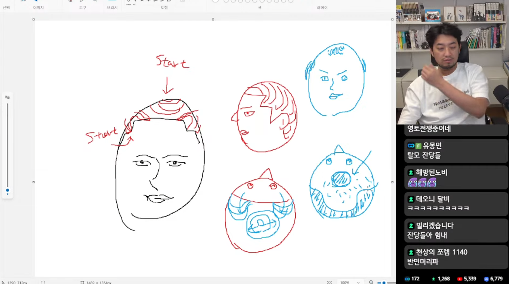This screenshot has height=284, width=509.
Task: Click the canvas dimensions icon in status bar
Action: coord(82,282)
